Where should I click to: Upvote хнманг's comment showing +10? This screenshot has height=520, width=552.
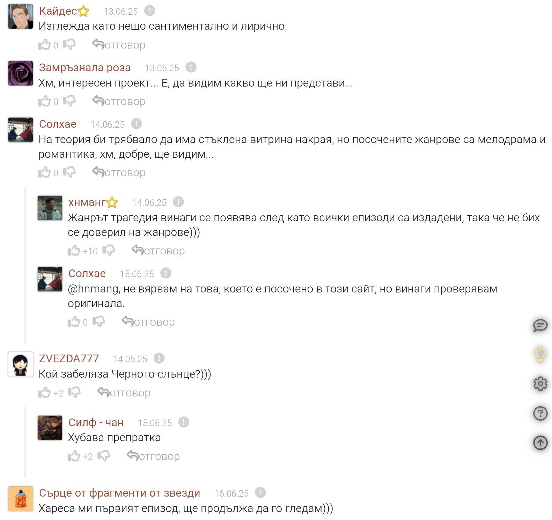point(74,251)
